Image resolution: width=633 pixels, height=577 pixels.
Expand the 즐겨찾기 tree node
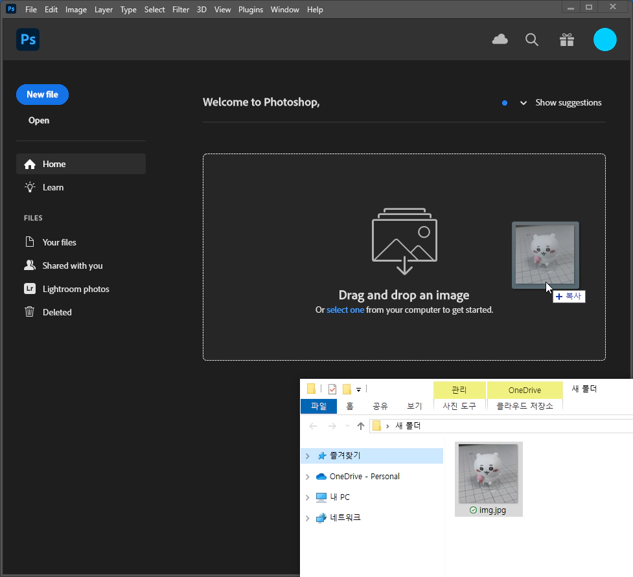(308, 456)
